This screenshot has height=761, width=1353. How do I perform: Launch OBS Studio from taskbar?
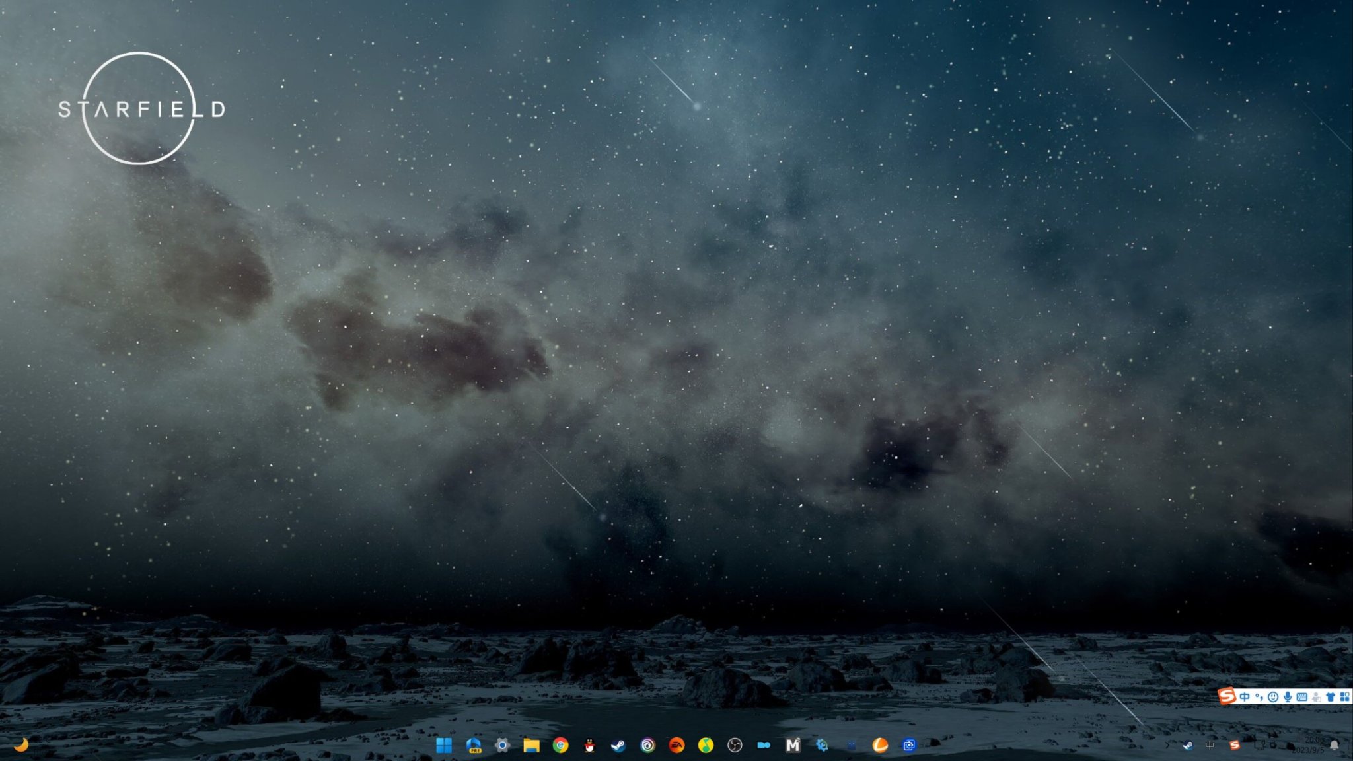pyautogui.click(x=735, y=746)
